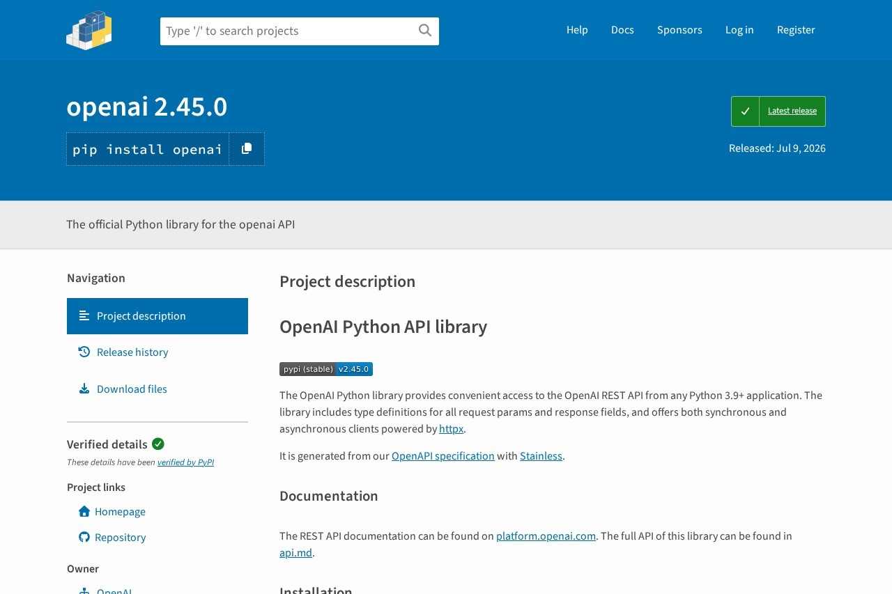Switch to the Download files tab
This screenshot has width=892, height=594.
(157, 389)
